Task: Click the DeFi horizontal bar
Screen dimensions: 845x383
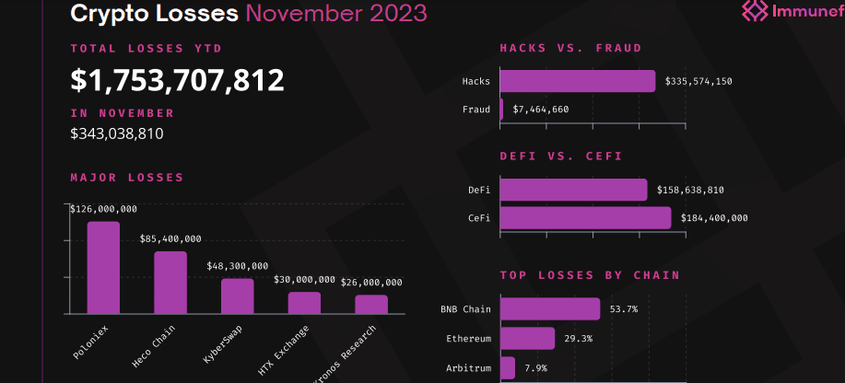Action: 573,190
